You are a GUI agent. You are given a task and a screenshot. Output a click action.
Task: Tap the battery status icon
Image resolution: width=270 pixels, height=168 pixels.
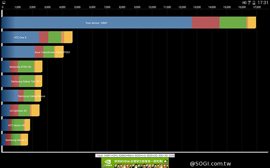254,3
